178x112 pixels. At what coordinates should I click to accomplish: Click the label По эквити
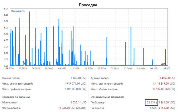point(97,108)
